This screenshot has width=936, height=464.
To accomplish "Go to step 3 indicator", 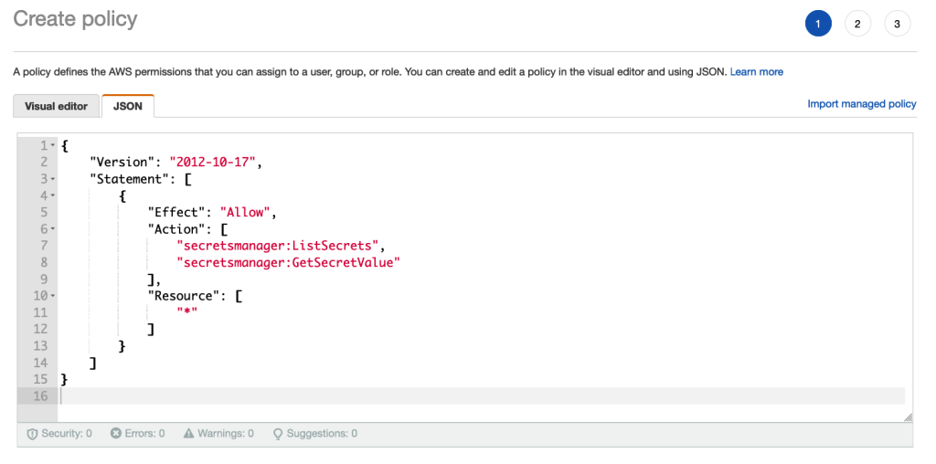I will (x=897, y=24).
